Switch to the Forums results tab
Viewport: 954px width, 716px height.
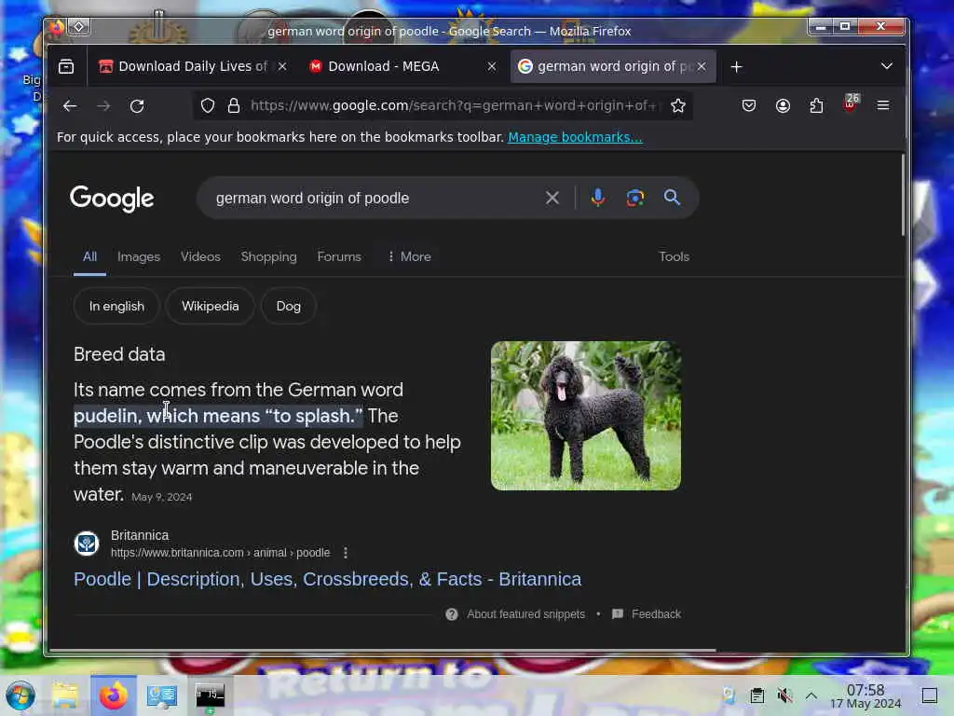[x=339, y=257]
